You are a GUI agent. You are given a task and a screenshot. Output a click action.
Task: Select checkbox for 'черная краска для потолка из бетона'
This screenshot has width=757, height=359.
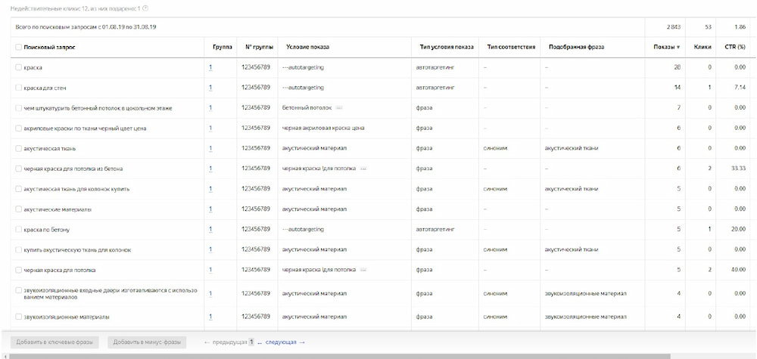pyautogui.click(x=18, y=169)
